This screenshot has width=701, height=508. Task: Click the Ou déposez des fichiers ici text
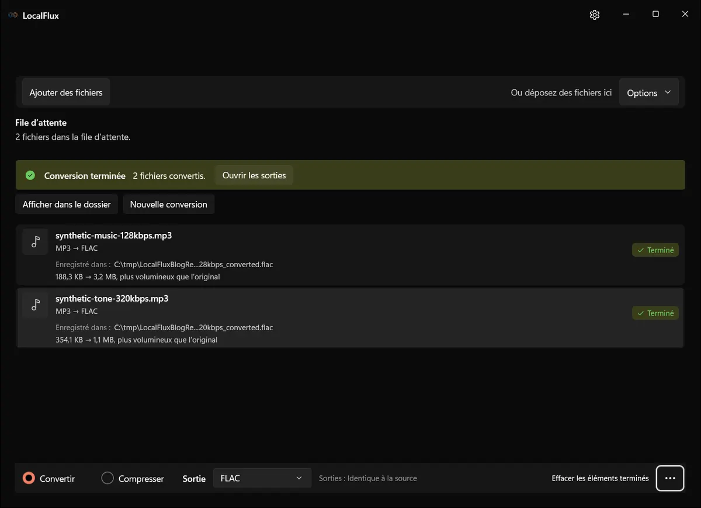(561, 92)
